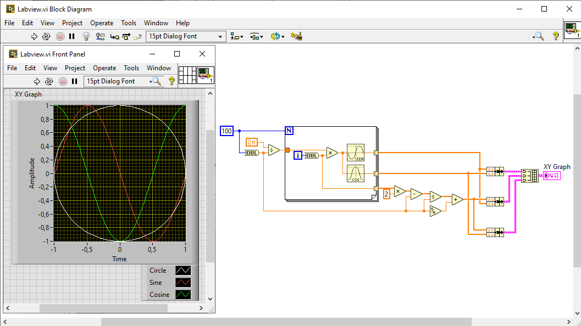Click Clean Up Diagram icon
Viewport: 581px width, 326px height.
point(297,36)
